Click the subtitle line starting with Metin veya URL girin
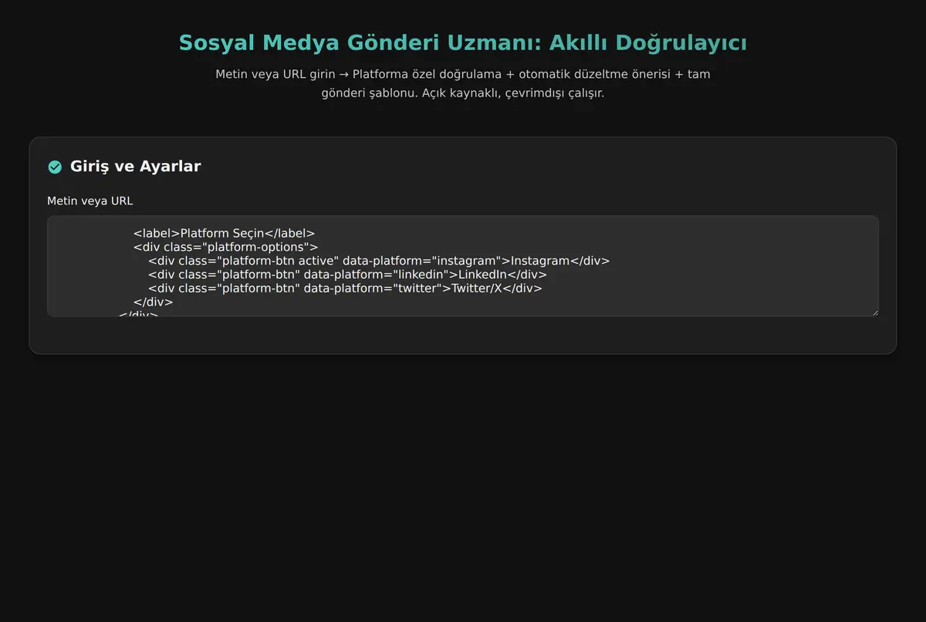This screenshot has height=622, width=926. (x=463, y=75)
